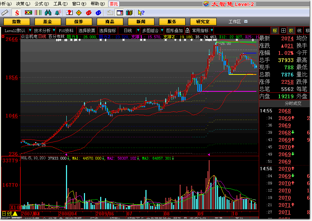Click the red circular info icon
This screenshot has height=221, width=312.
(x=88, y=13)
